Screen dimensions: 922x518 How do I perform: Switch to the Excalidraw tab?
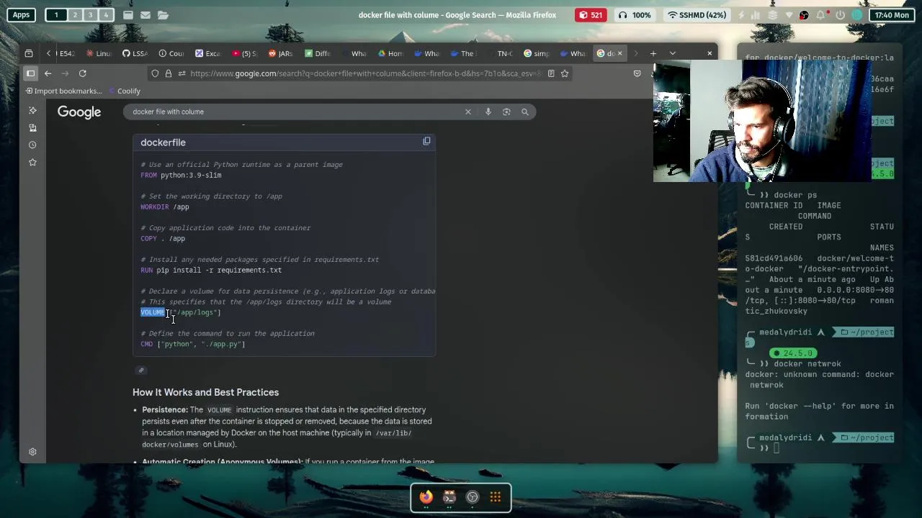(207, 53)
